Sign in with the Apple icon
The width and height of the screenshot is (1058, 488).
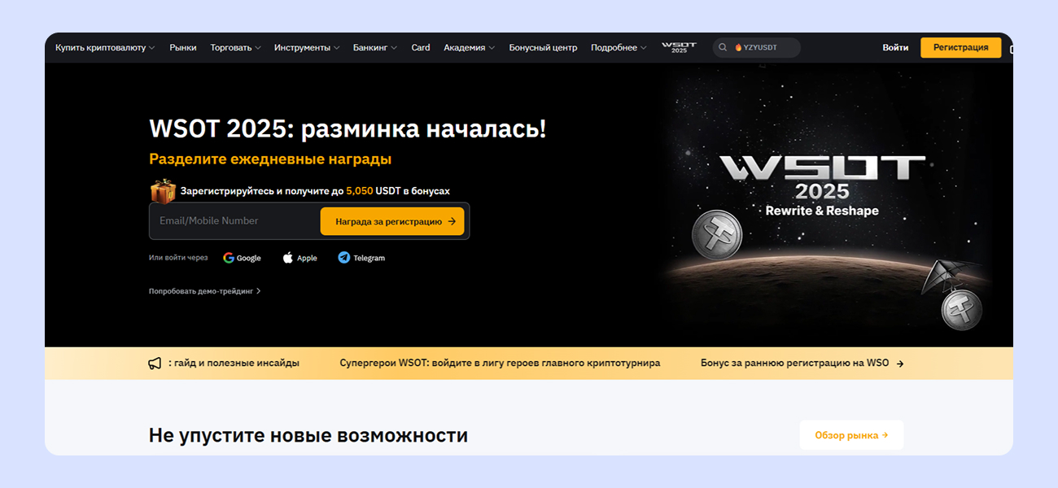287,258
